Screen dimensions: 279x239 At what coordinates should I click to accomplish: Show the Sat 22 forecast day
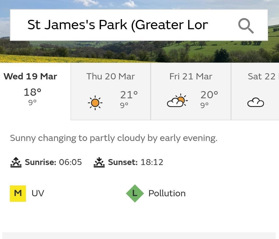[x=255, y=92]
